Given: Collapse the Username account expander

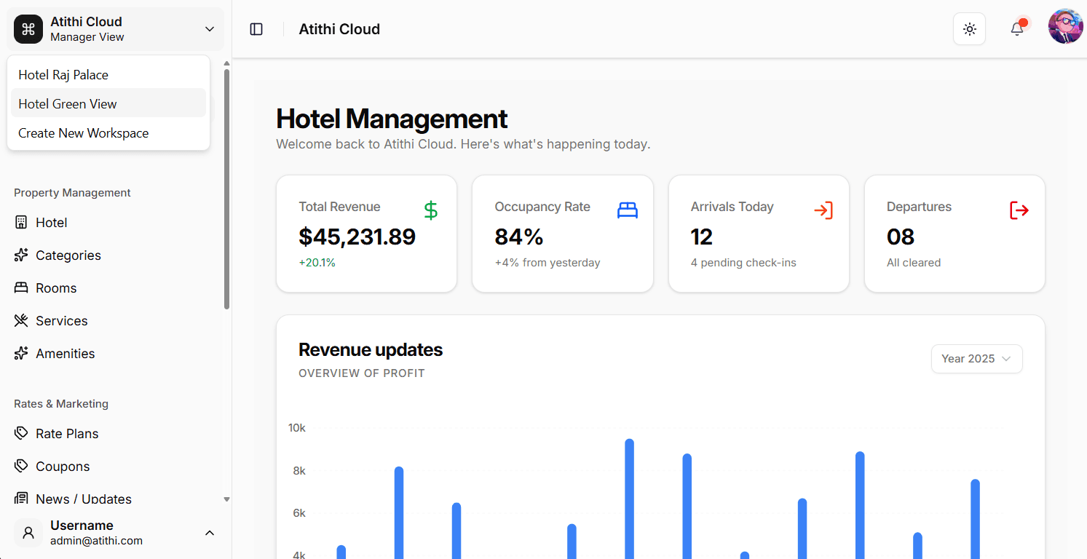Looking at the screenshot, I should [x=210, y=533].
